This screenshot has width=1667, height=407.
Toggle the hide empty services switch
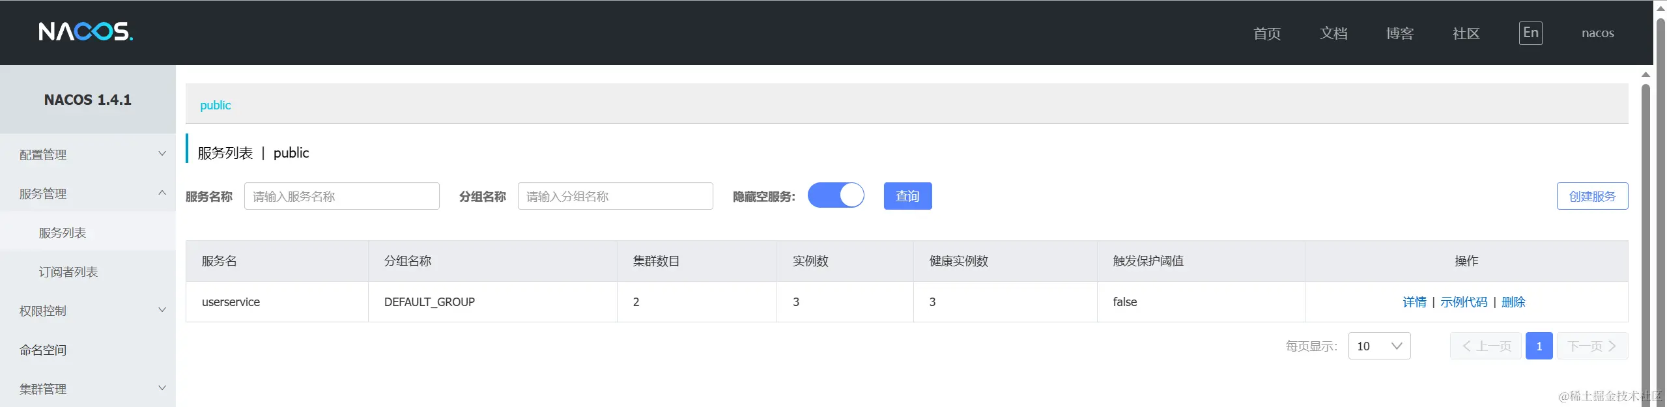pyautogui.click(x=836, y=195)
